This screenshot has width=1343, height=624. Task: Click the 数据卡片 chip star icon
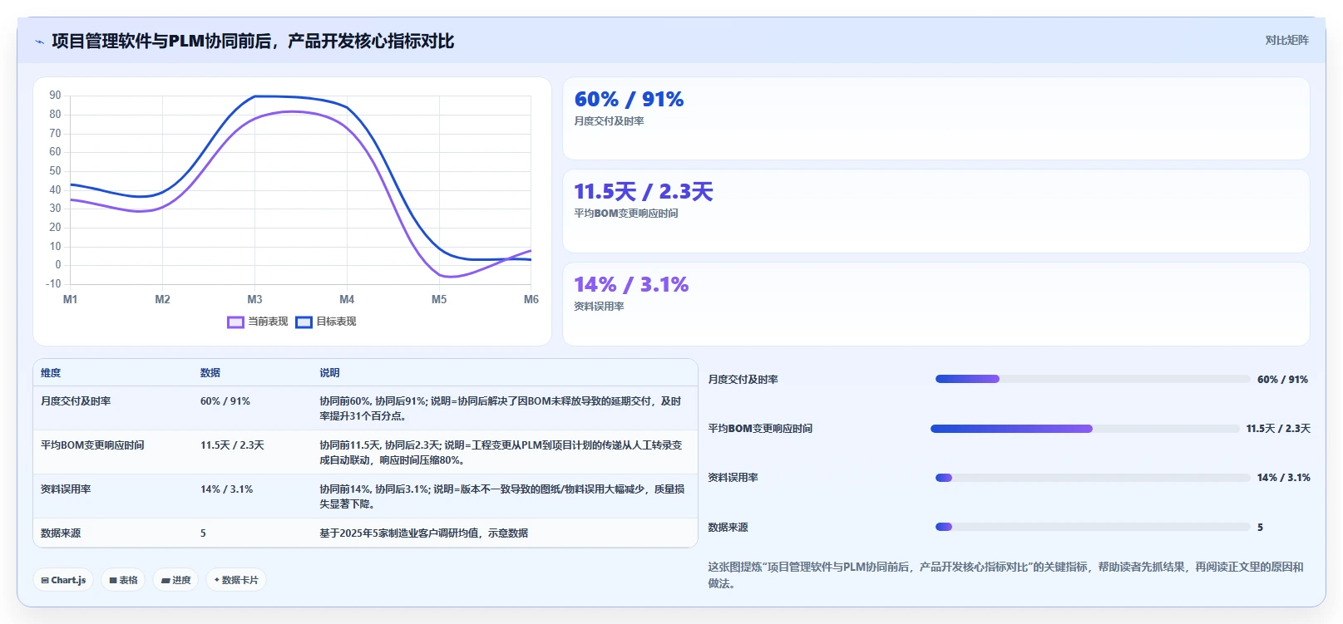tap(217, 580)
